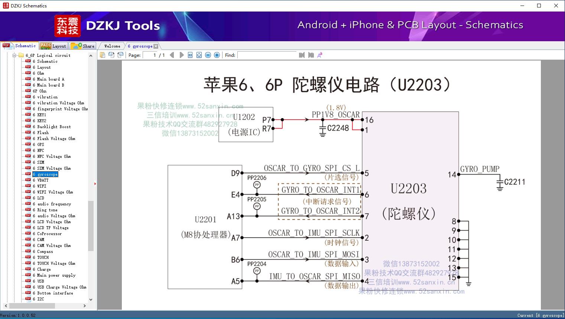Close the 6 gyroscope tab
Screen dimensions: 565x319
[x=156, y=46]
